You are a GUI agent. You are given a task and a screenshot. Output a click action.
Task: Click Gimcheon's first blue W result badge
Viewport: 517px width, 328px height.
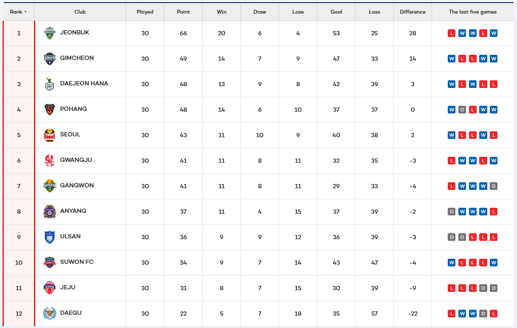[452, 59]
